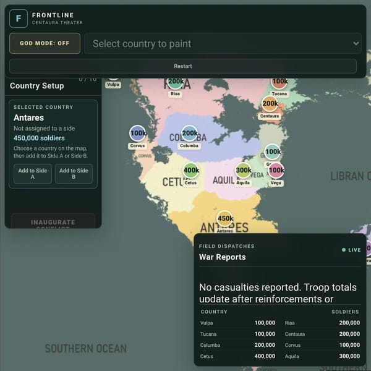Click the SOLDIERS column header
This screenshot has width=371, height=371.
click(345, 312)
